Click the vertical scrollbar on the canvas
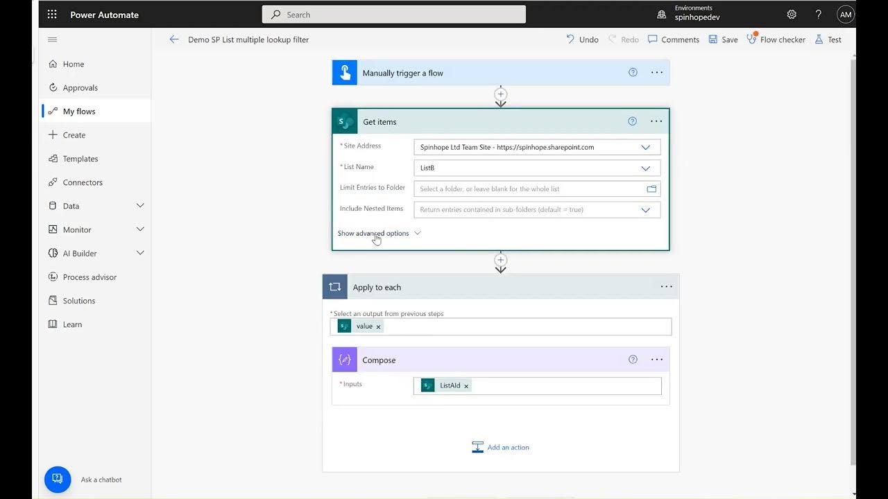The height and width of the screenshot is (499, 888). point(853,262)
